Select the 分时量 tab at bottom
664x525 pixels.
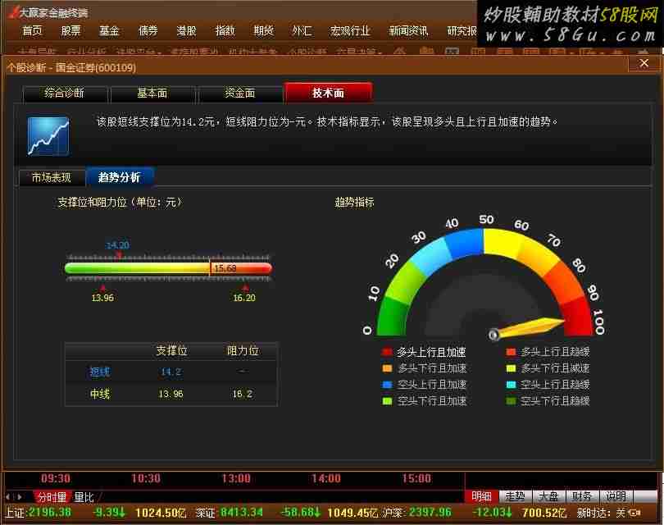pyautogui.click(x=52, y=497)
